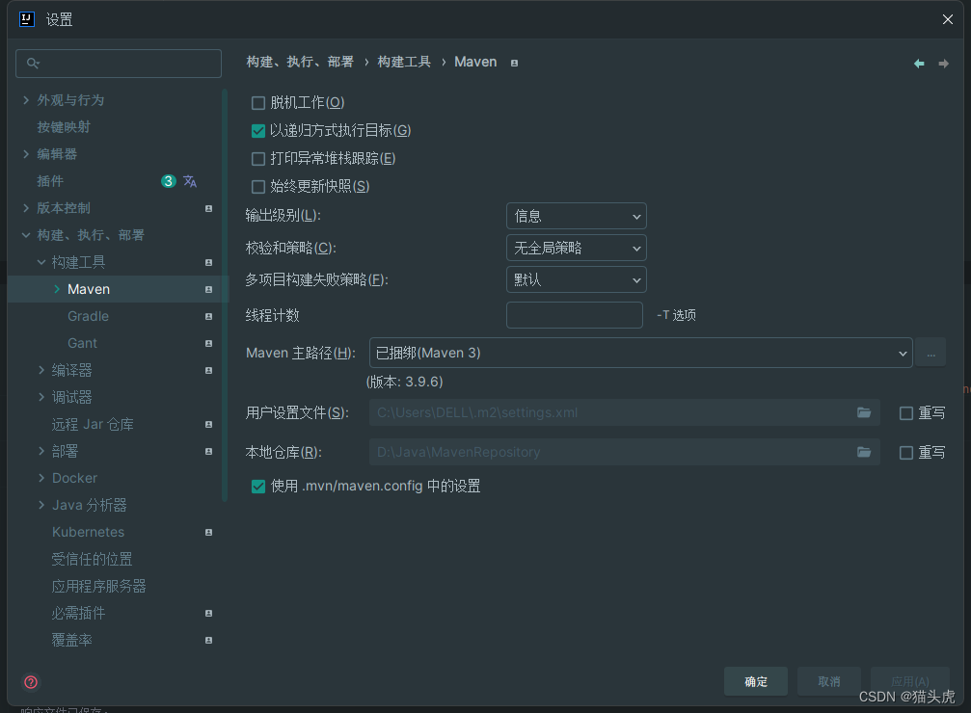Expand the 外观与行为 tree node
Screen dimensions: 971x713
click(x=26, y=100)
